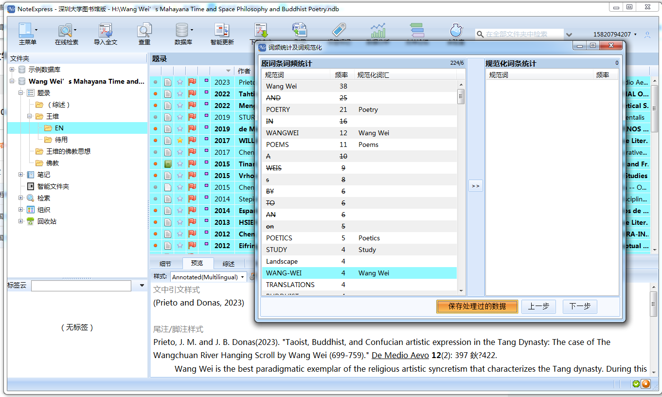The width and height of the screenshot is (662, 397).
Task: Click the 查重 duplicate check icon
Action: [x=144, y=31]
